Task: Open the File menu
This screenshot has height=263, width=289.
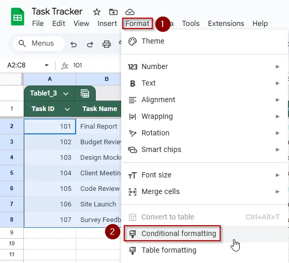Action: click(38, 24)
